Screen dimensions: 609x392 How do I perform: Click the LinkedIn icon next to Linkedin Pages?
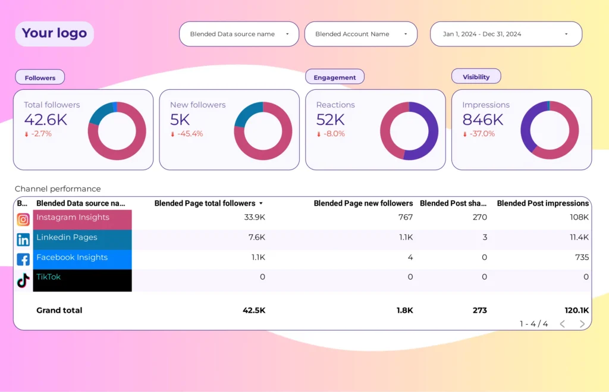23,240
